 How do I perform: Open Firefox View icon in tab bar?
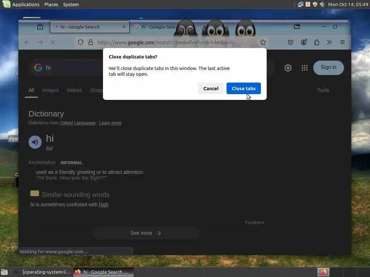coord(40,27)
